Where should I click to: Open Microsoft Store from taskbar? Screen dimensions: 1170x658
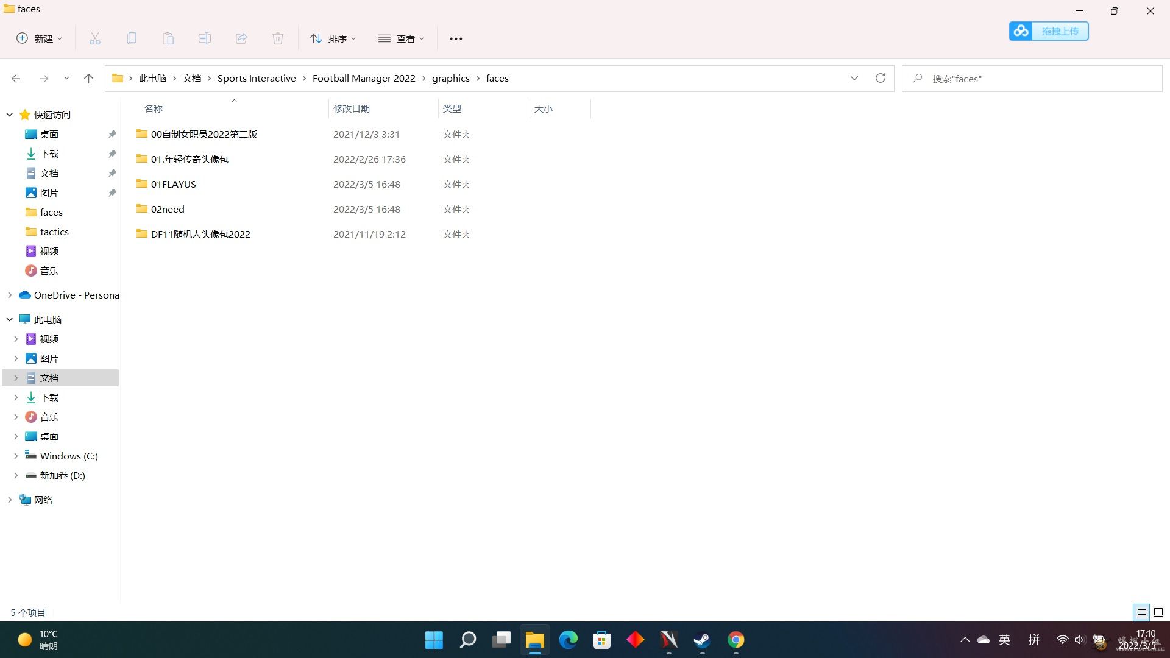pyautogui.click(x=601, y=640)
